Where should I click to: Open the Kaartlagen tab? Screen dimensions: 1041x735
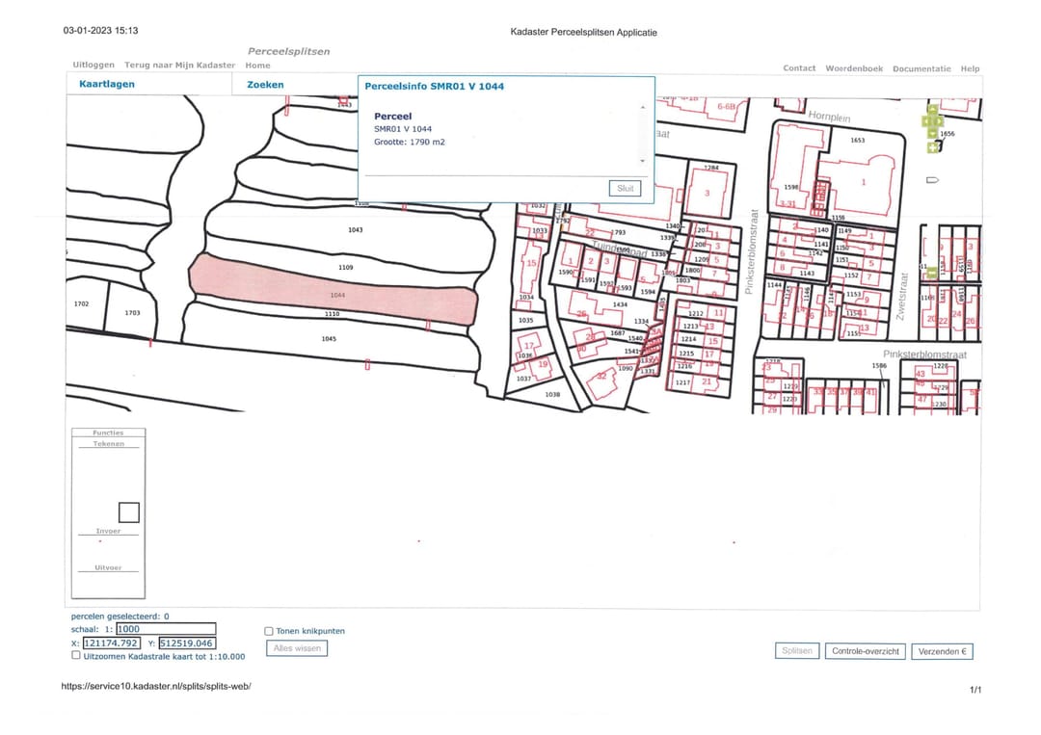pyautogui.click(x=106, y=85)
